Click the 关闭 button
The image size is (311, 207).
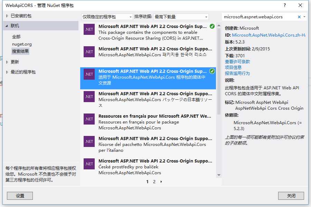[x=291, y=196]
